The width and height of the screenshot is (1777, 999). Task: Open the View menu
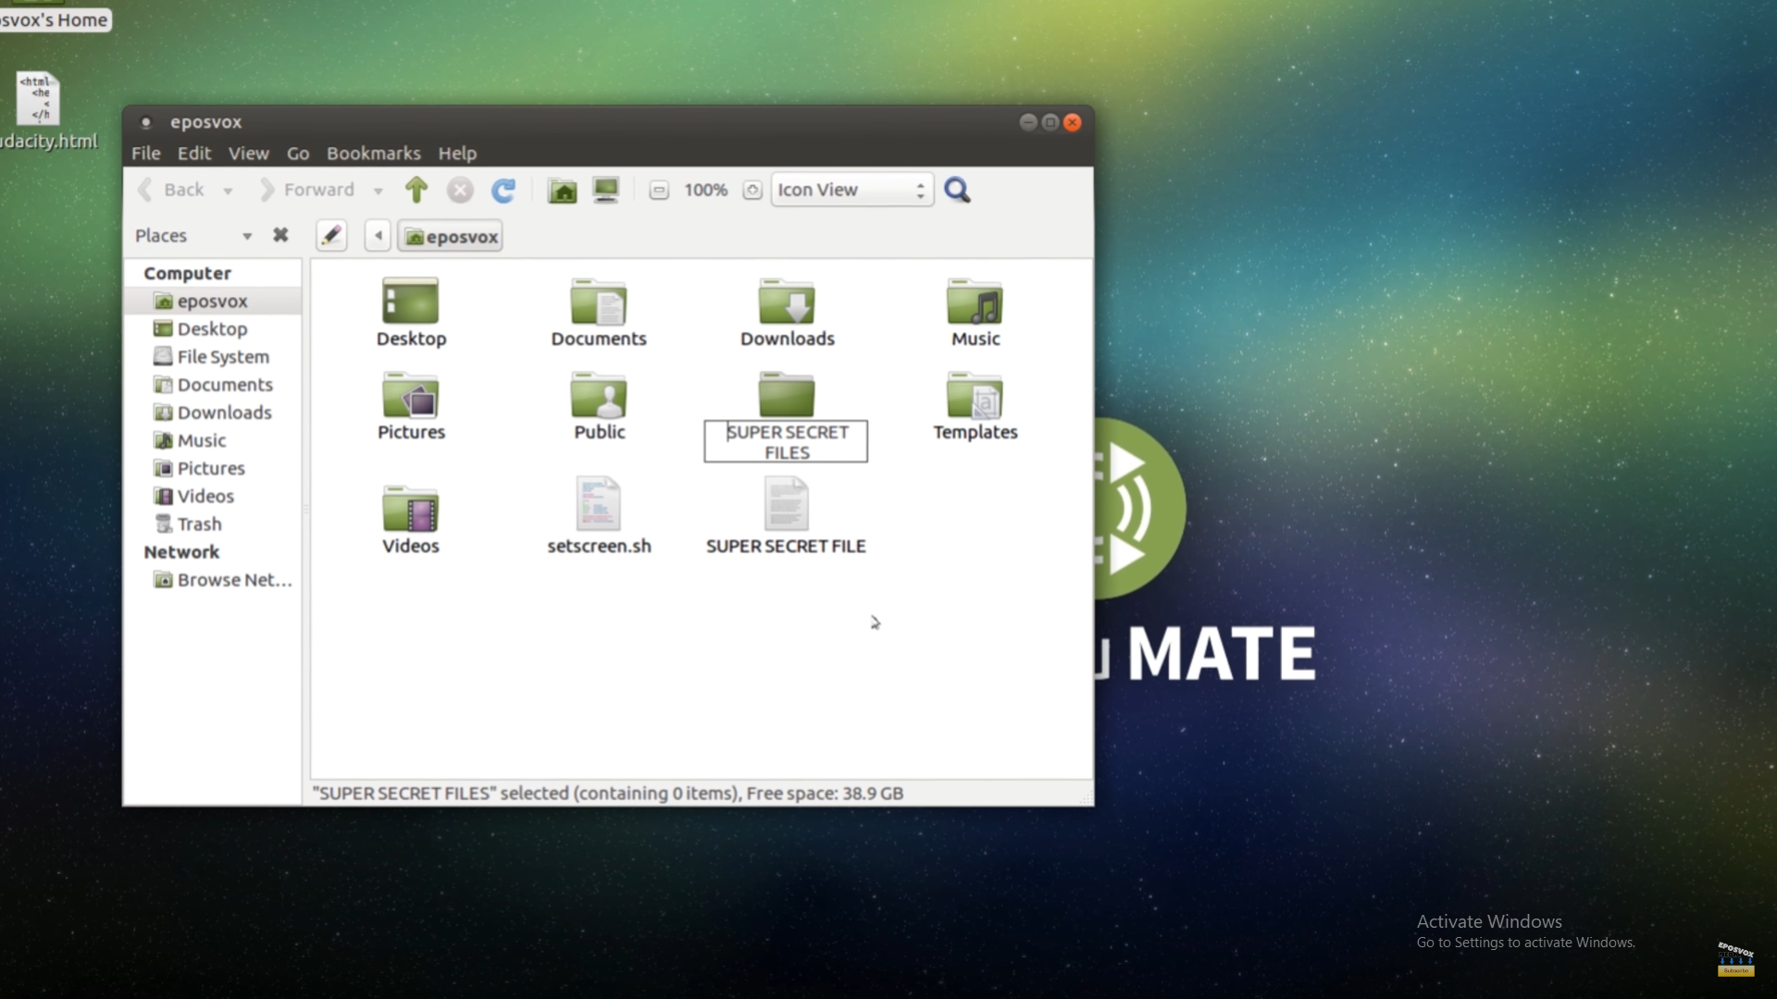249,154
